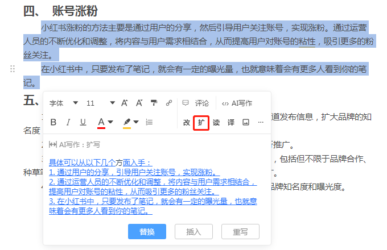
Task: Select the format painter icon
Action: (154, 103)
